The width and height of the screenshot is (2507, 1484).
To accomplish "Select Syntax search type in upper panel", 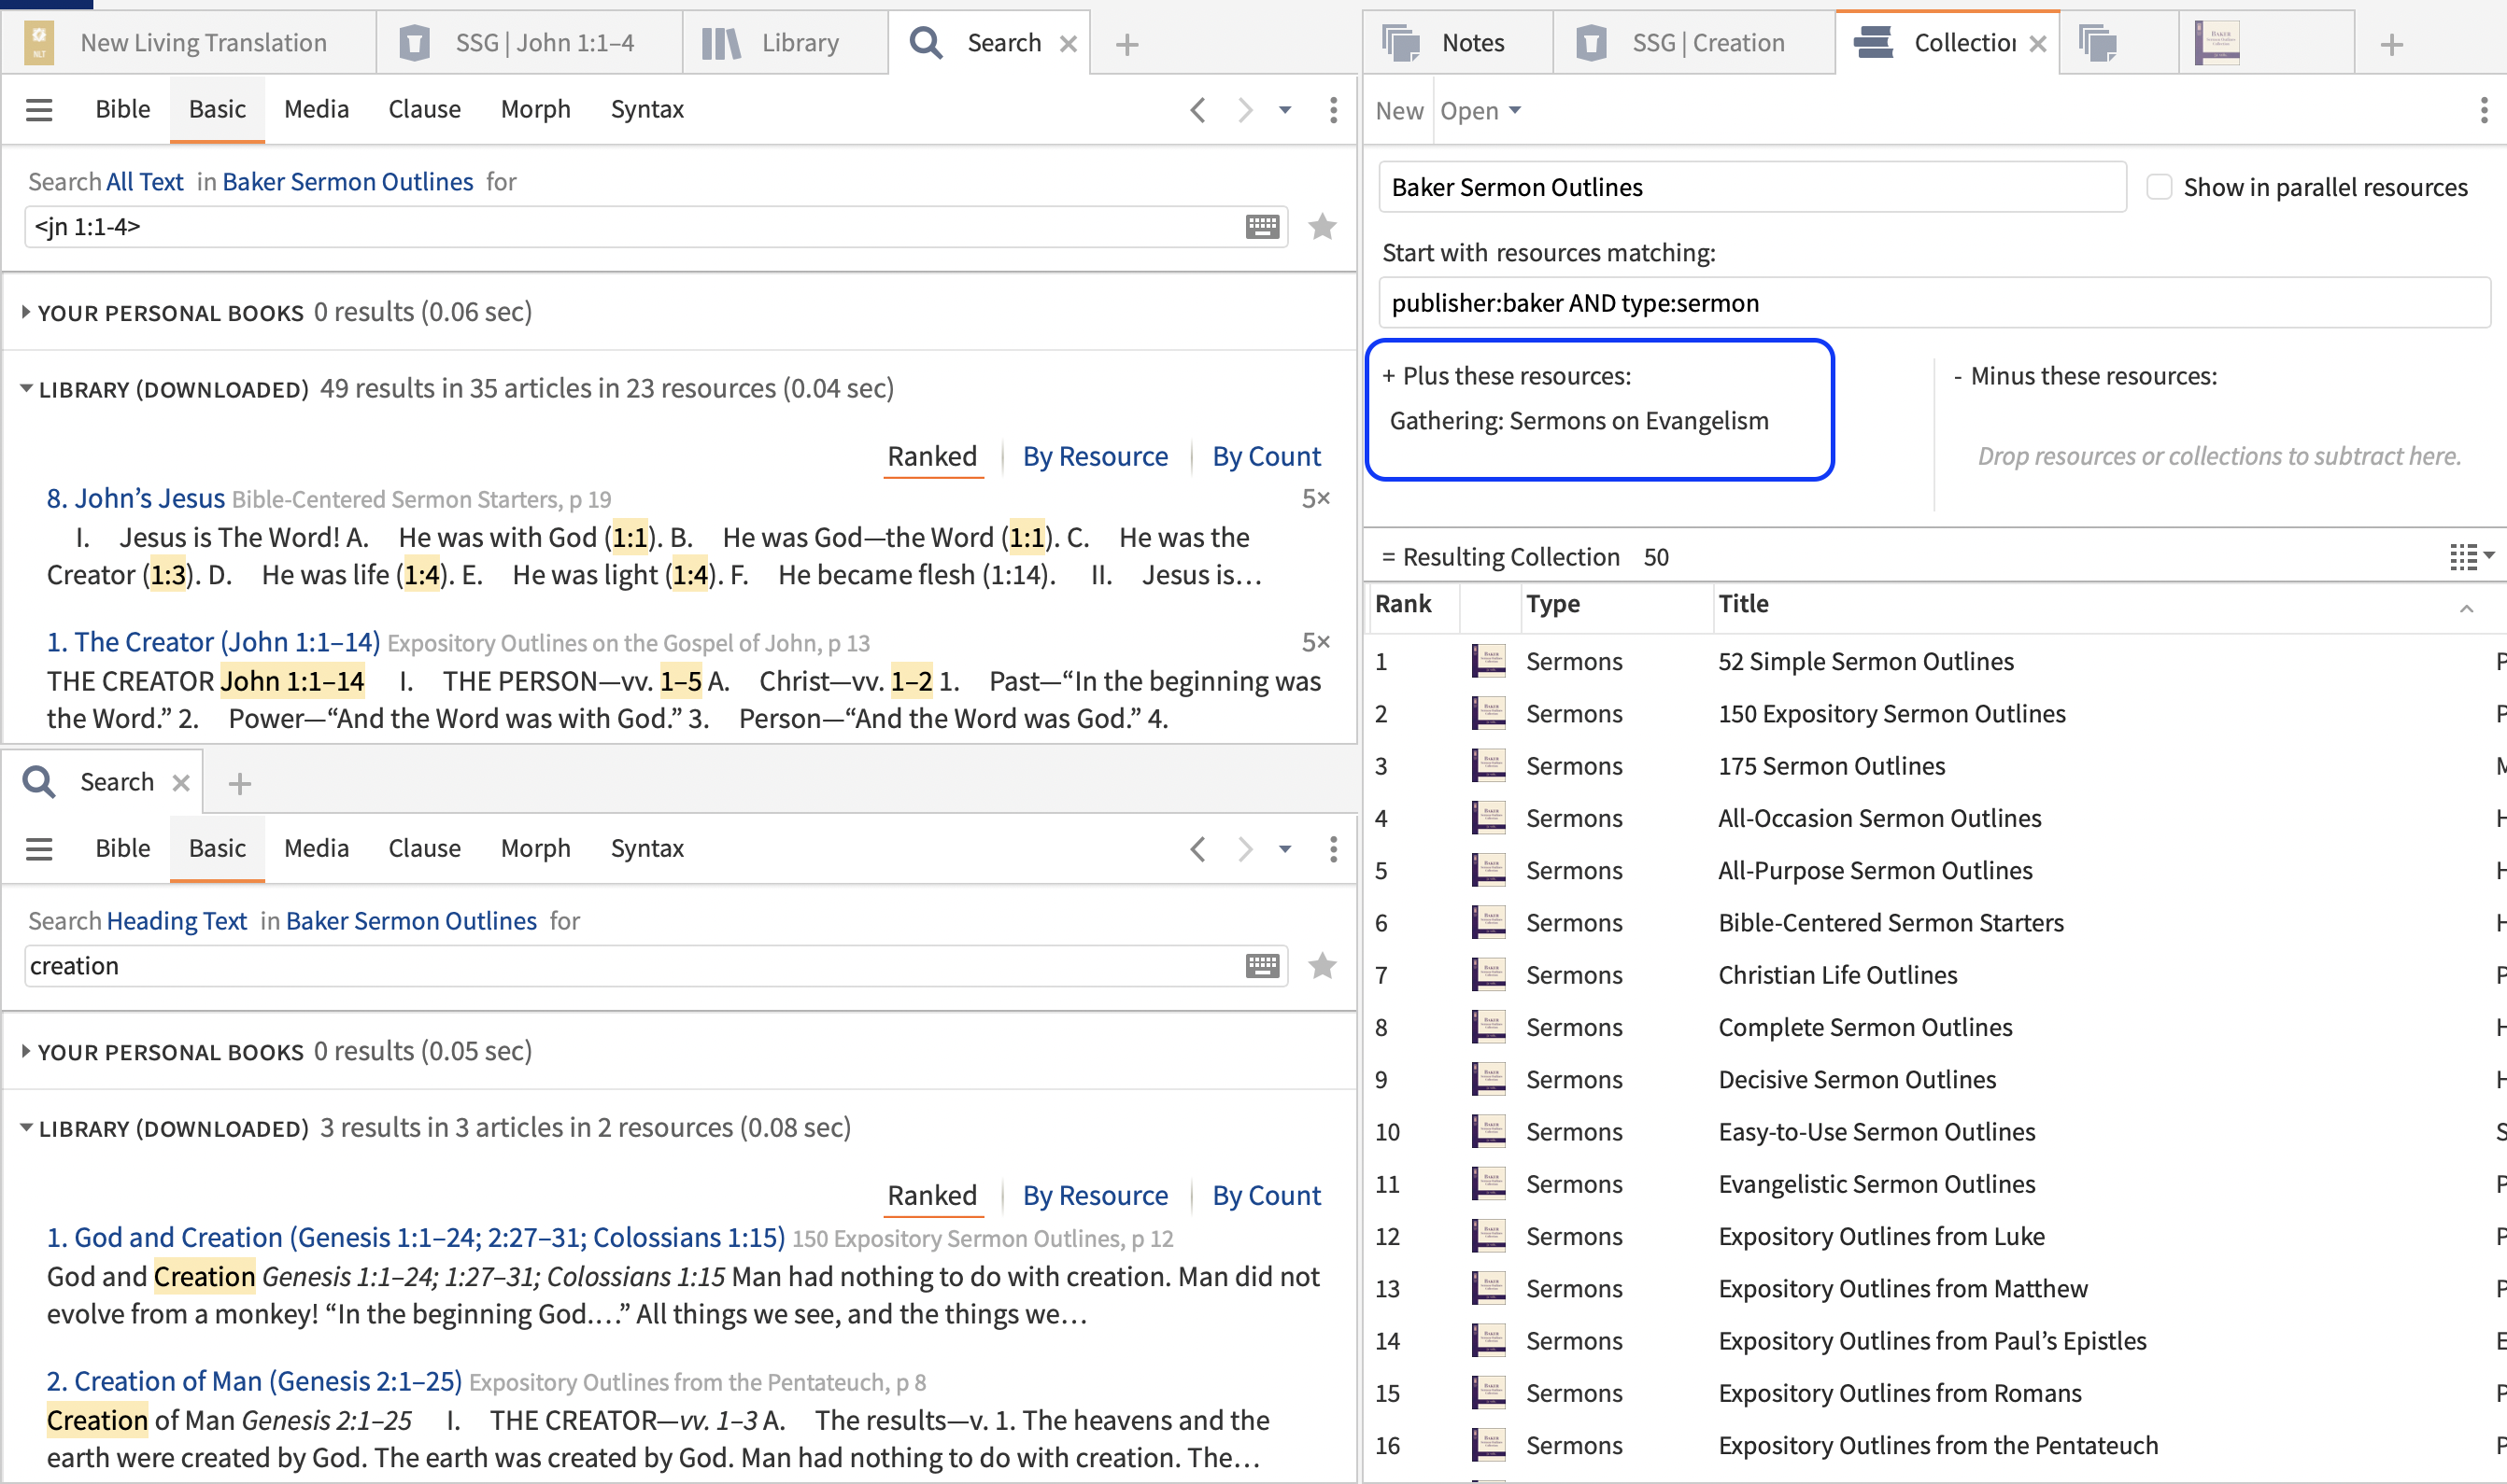I will click(x=646, y=109).
